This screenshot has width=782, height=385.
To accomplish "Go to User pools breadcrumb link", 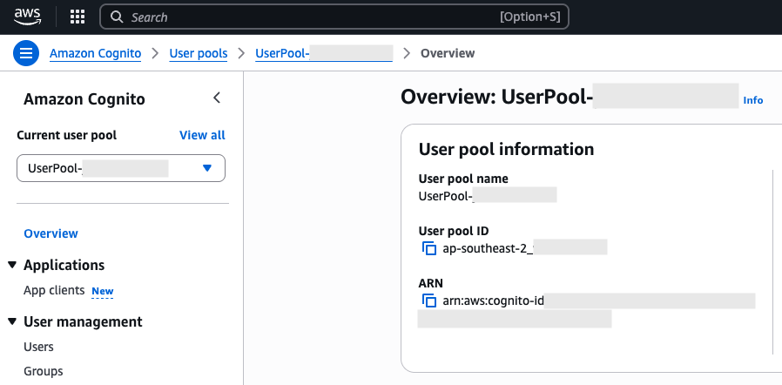I will click(x=199, y=53).
